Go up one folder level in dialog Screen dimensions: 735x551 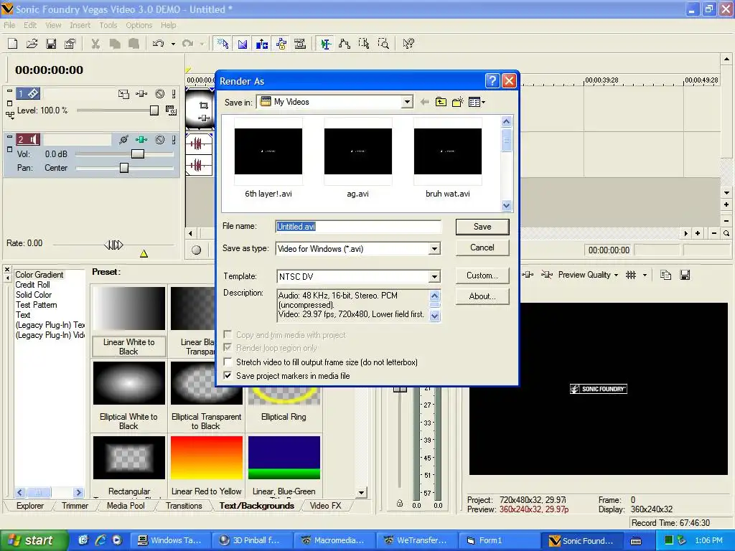[x=441, y=102]
